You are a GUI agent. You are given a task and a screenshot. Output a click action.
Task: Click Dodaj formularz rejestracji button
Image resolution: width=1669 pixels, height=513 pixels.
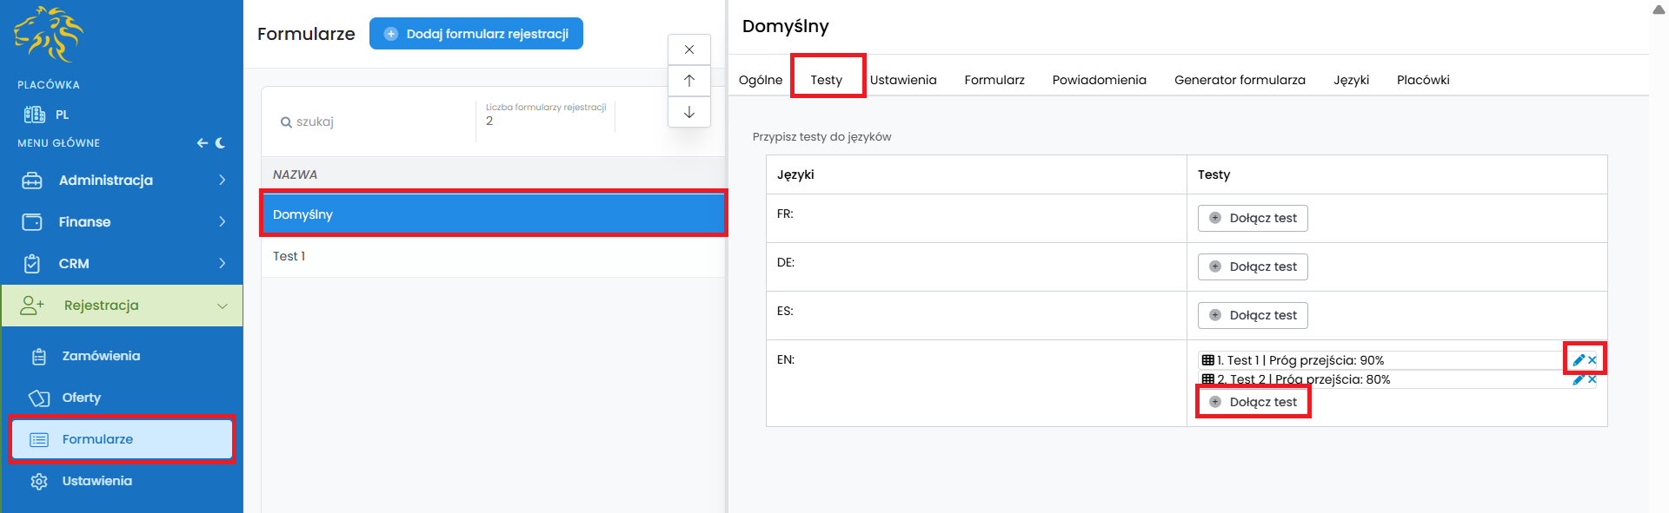pyautogui.click(x=476, y=34)
